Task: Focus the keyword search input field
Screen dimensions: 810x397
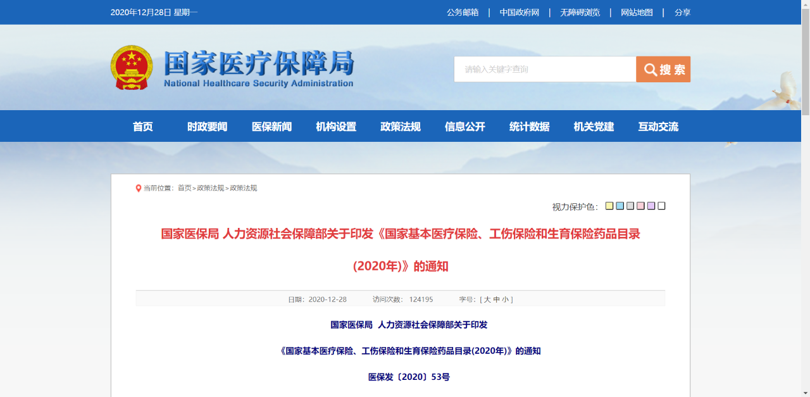Action: (x=545, y=70)
